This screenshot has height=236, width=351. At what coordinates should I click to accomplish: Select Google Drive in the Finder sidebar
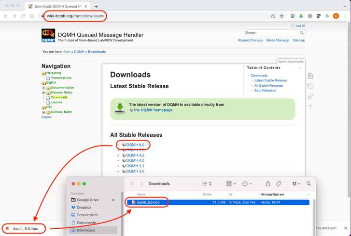(x=87, y=200)
